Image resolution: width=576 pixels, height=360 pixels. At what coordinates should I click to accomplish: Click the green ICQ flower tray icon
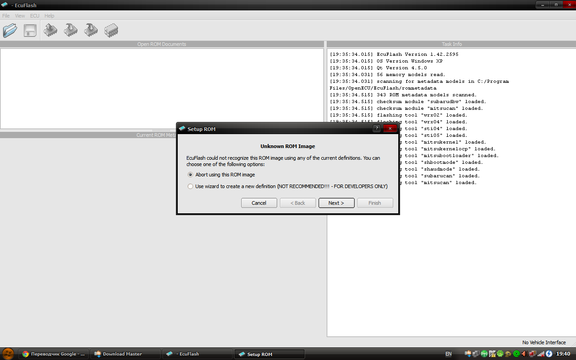(500, 354)
